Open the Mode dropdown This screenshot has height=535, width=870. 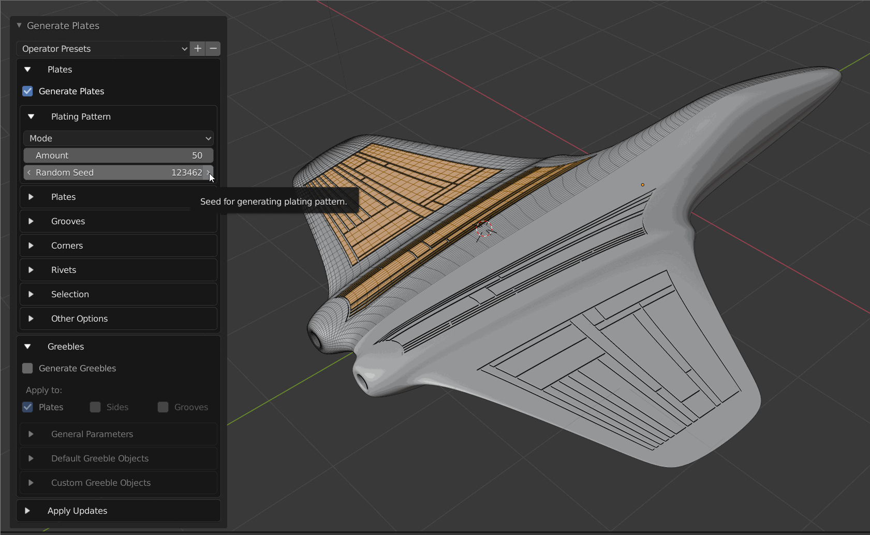pyautogui.click(x=119, y=138)
